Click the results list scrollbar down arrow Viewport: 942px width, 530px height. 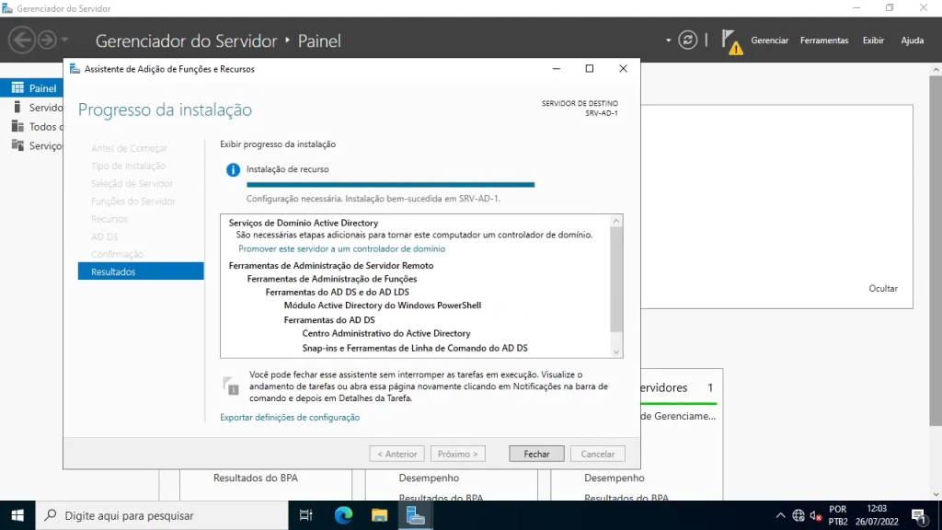point(616,351)
